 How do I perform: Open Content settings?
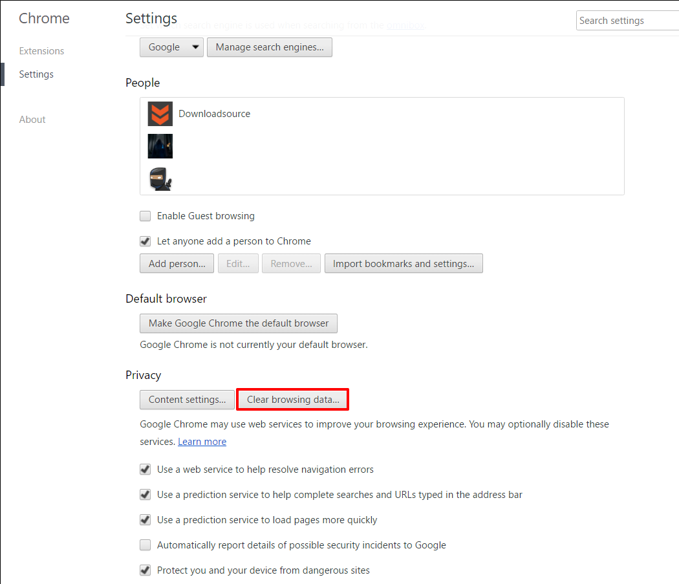tap(187, 400)
